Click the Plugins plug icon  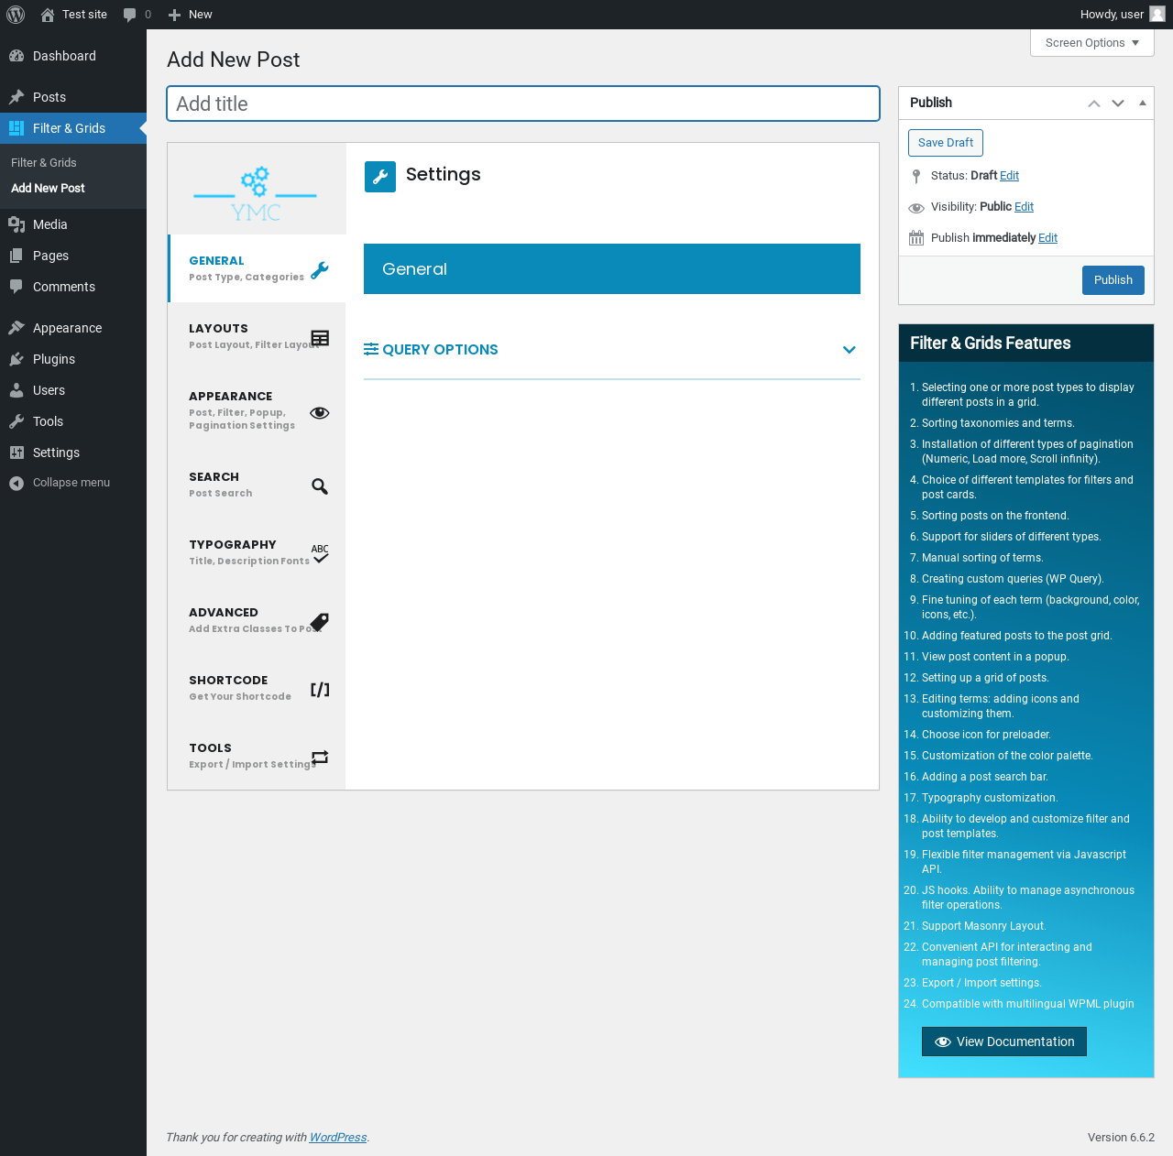pos(16,359)
